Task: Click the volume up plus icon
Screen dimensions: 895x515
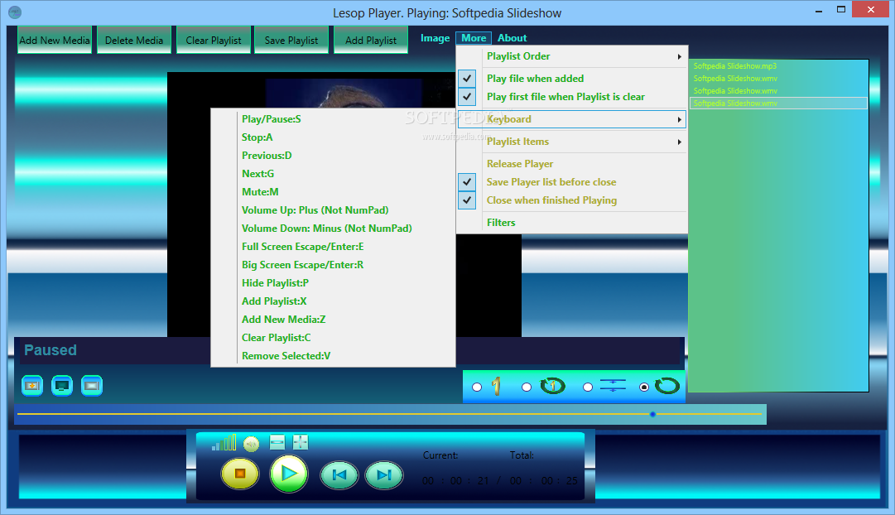Action: (301, 442)
